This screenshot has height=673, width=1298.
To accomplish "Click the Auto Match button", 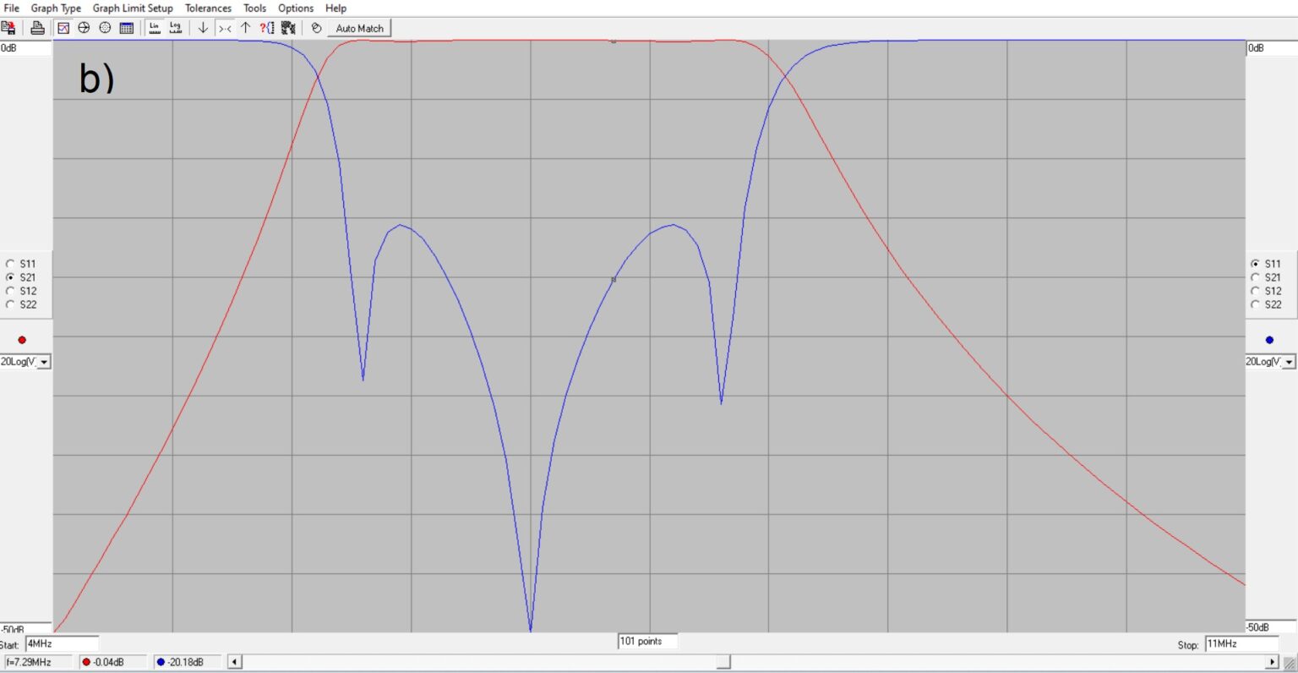I will (x=360, y=28).
